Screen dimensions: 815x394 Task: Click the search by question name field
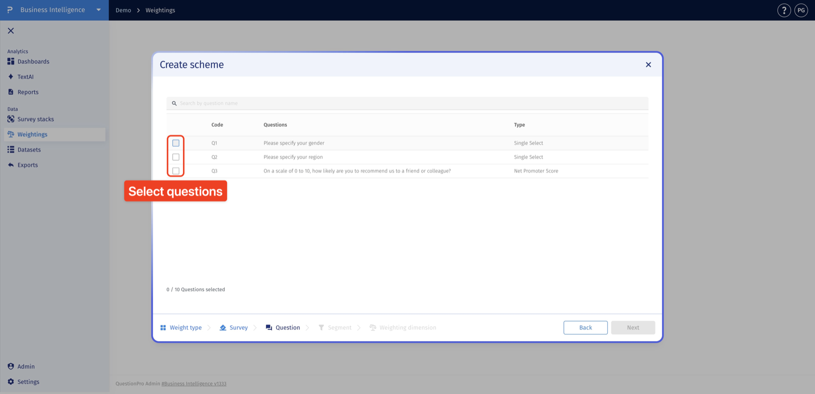407,103
